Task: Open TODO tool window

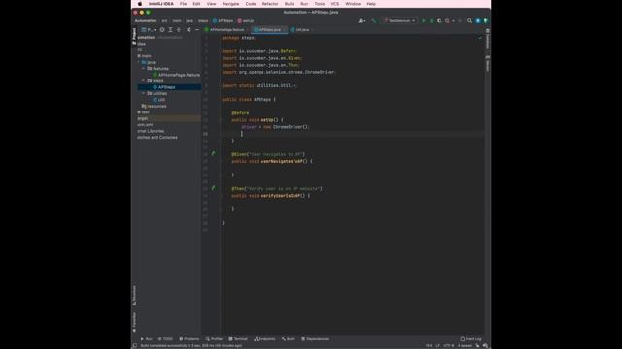Action: click(x=165, y=339)
